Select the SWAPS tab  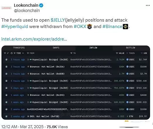click(x=56, y=48)
